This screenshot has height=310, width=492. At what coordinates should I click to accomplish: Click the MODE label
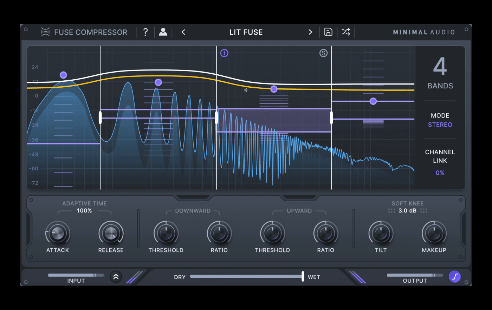click(440, 116)
